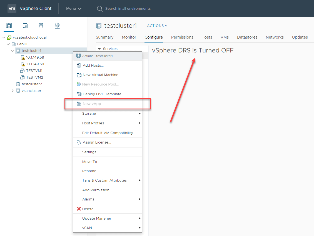Click the Assign License key icon
Screen dimensions: 314x236
(79, 142)
